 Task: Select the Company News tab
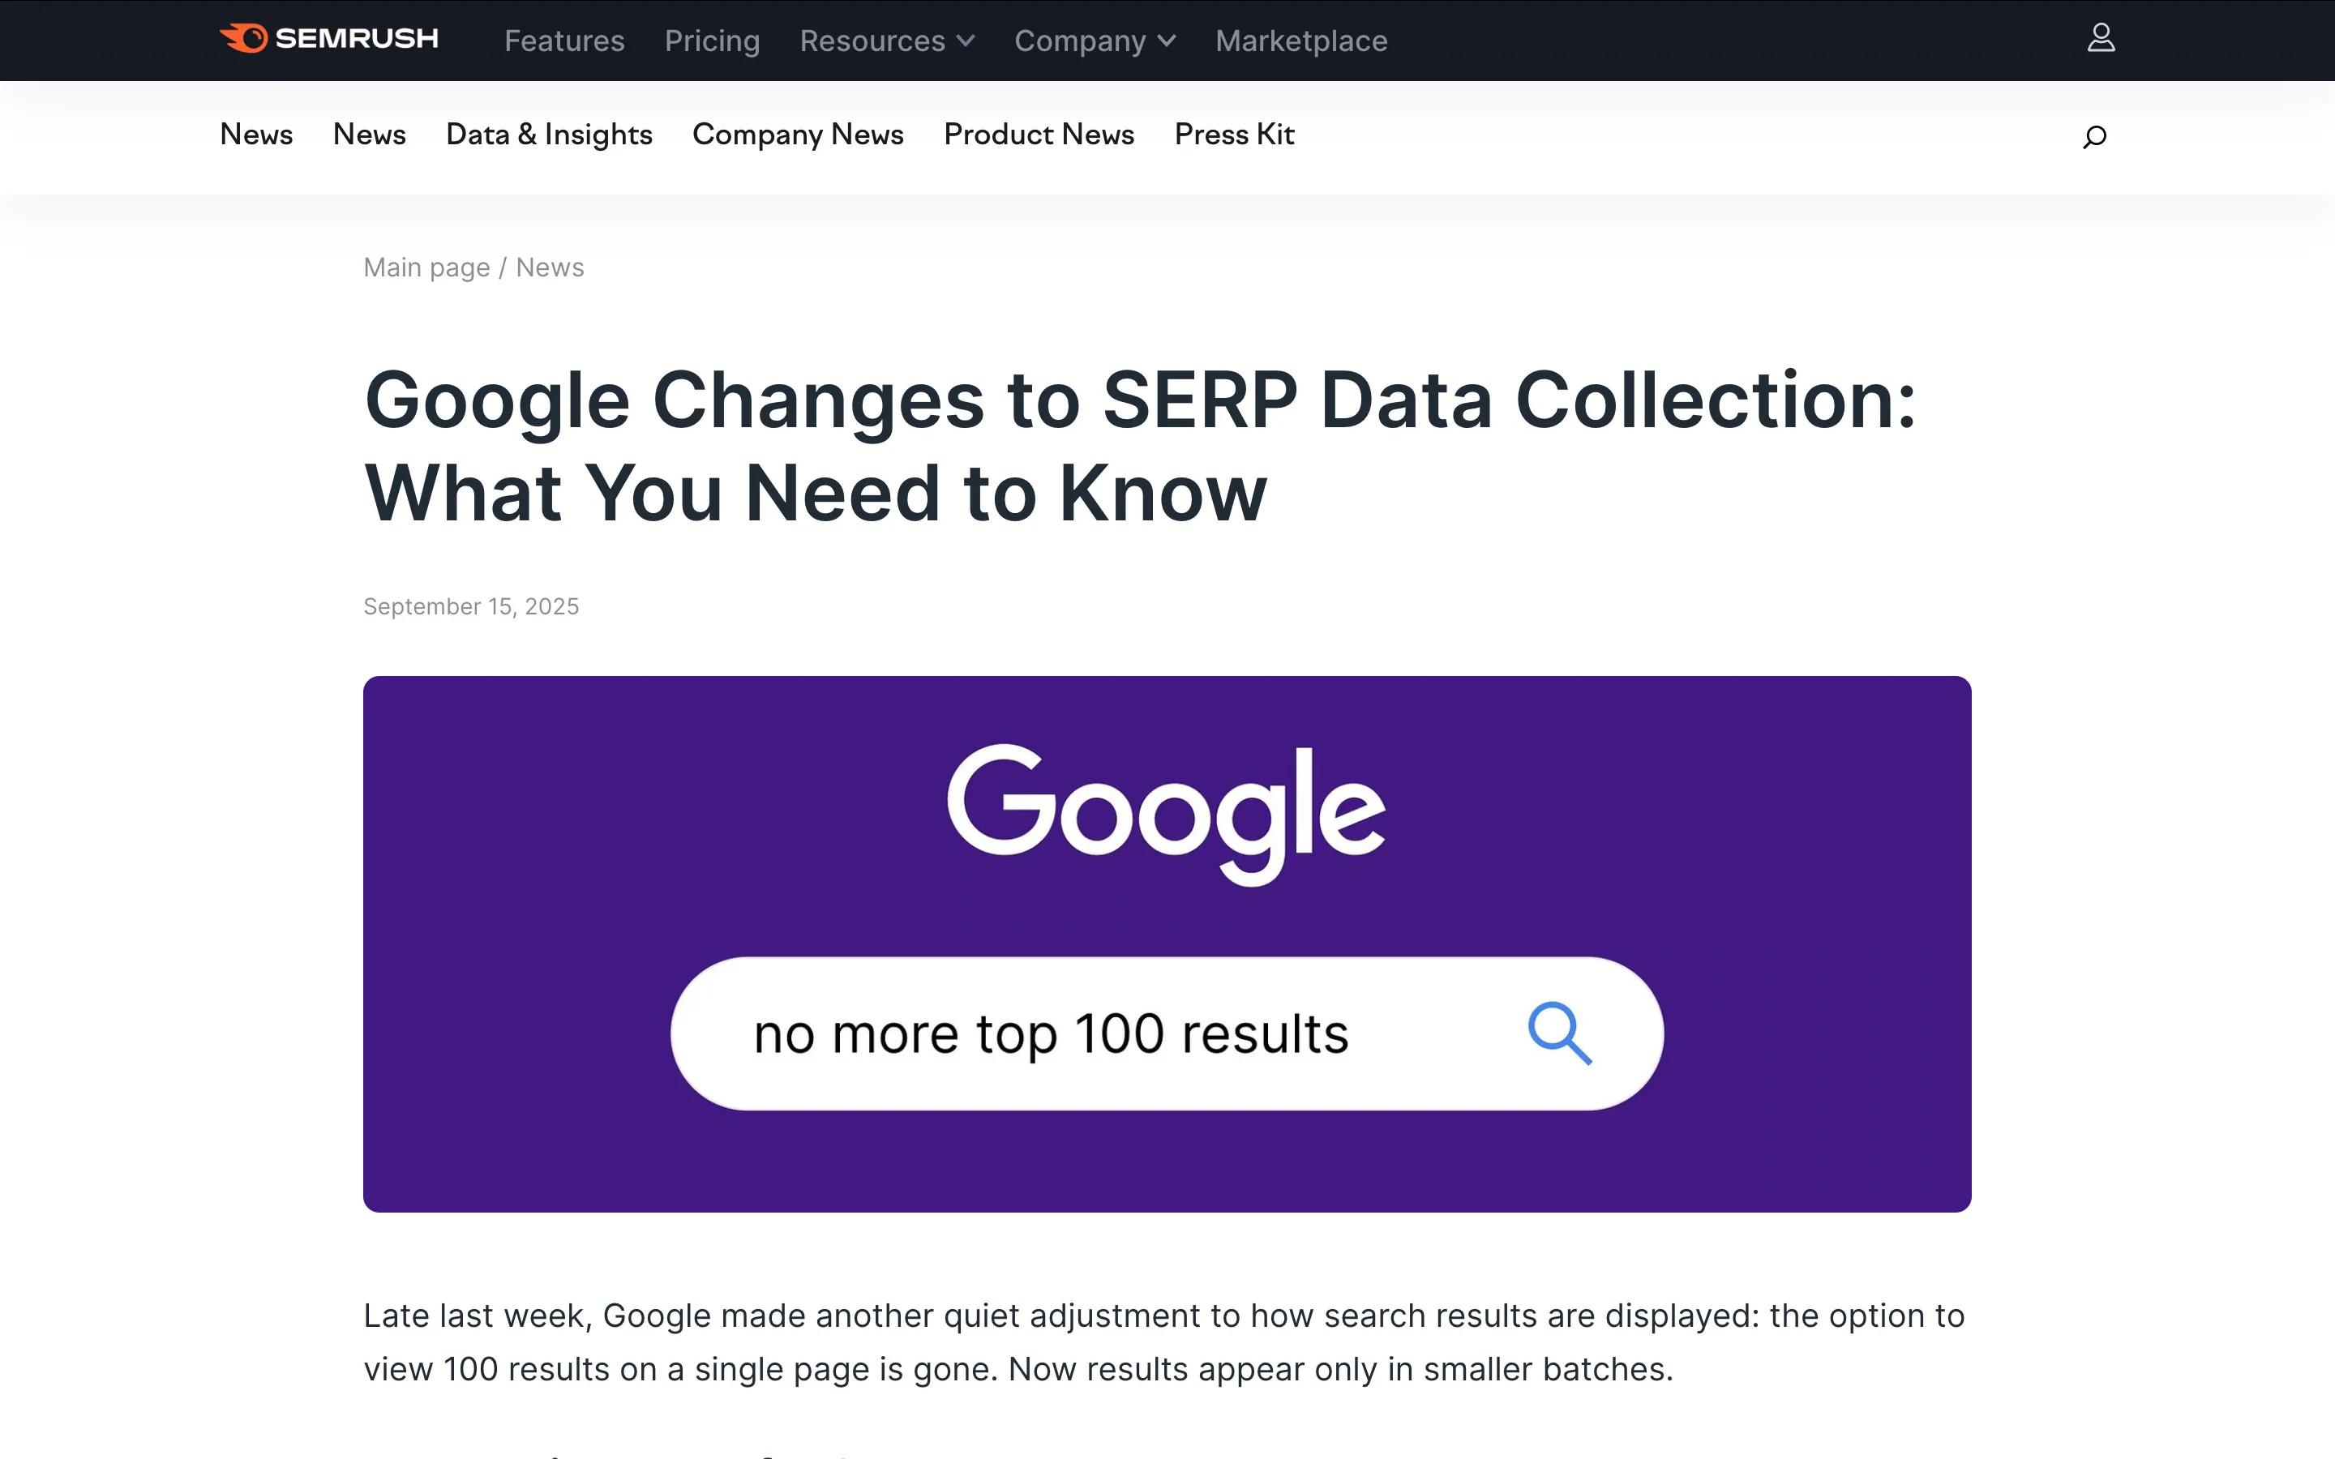[x=798, y=134]
